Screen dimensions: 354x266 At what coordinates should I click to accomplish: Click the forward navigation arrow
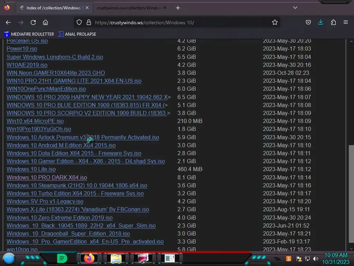click(x=21, y=23)
